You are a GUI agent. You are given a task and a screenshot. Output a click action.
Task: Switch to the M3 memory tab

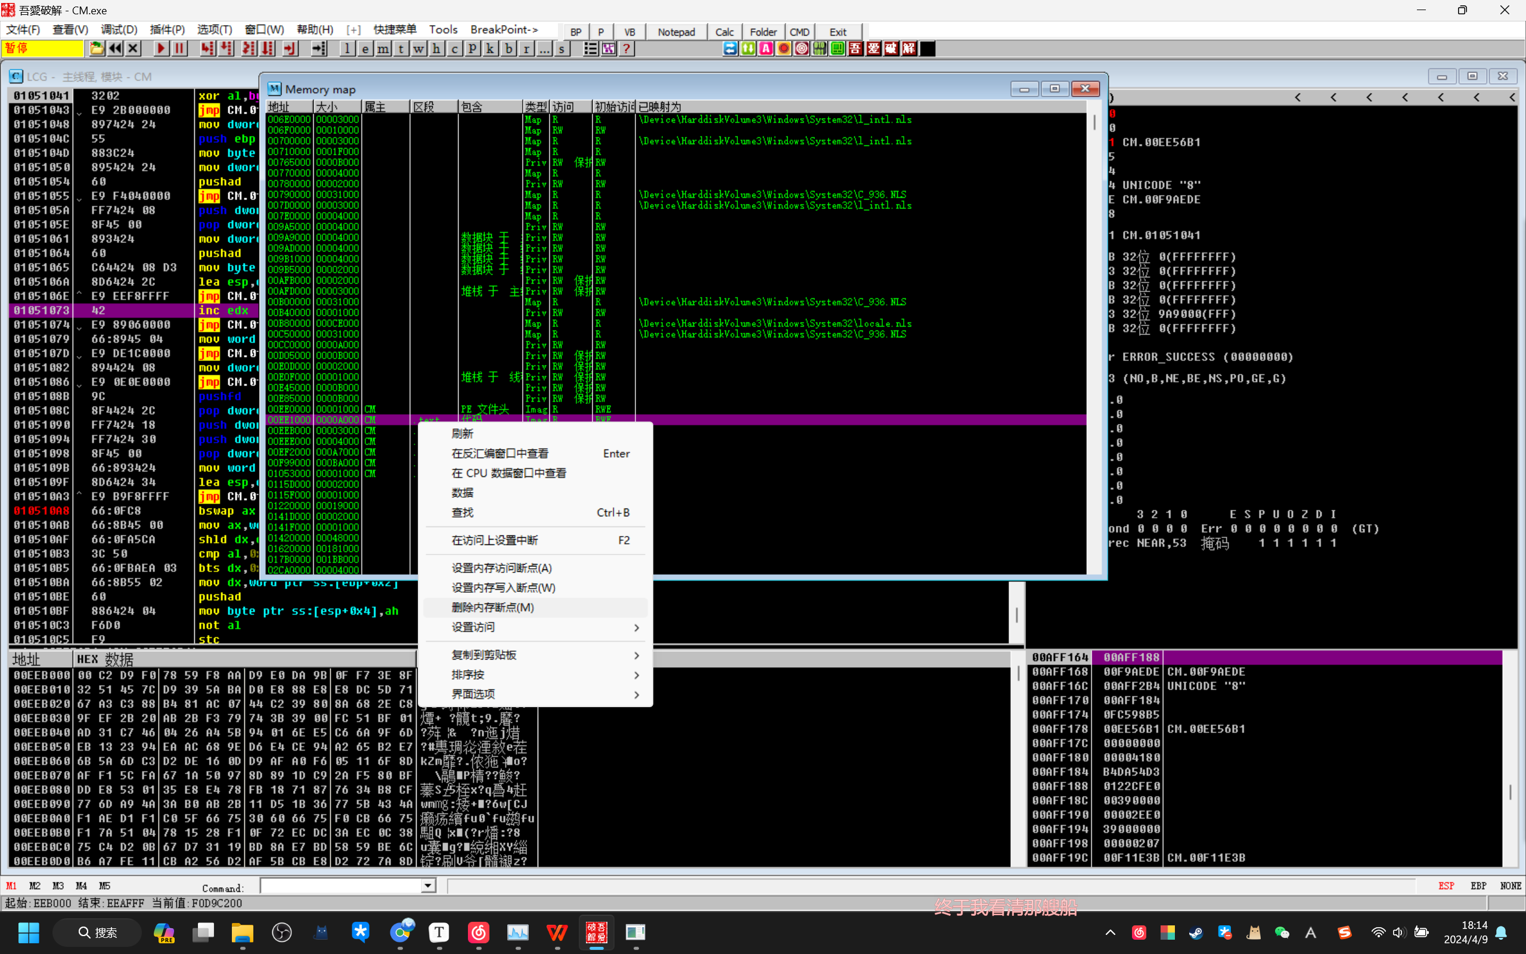[x=58, y=886]
